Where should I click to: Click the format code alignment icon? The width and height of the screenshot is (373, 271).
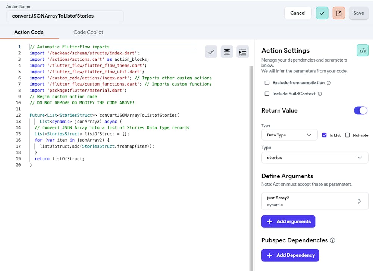pyautogui.click(x=227, y=52)
